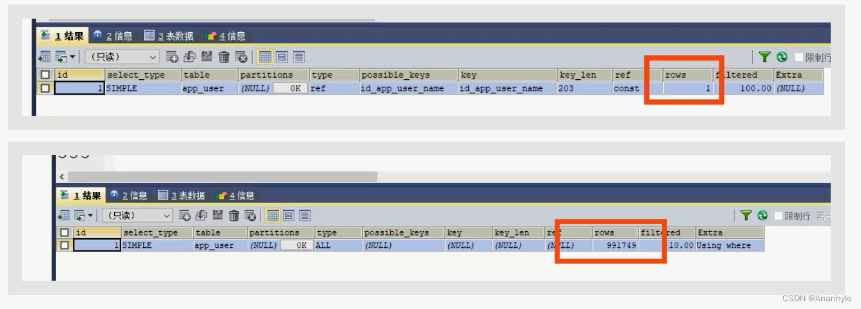The width and height of the screenshot is (861, 309).
Task: Open the 2 信息 tab in upper panel
Action: [x=113, y=36]
